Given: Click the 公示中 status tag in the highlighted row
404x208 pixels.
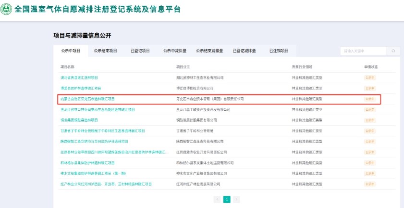Looking at the screenshot, I should click(x=369, y=99).
